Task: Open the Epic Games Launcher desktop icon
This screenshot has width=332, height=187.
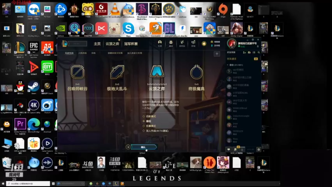Action: pos(34,48)
